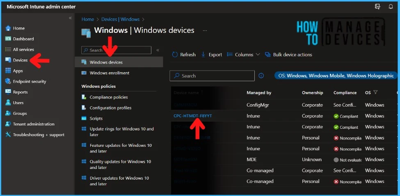The width and height of the screenshot is (400, 196).
Task: Open the more options ellipsis by title
Action: 205,31
